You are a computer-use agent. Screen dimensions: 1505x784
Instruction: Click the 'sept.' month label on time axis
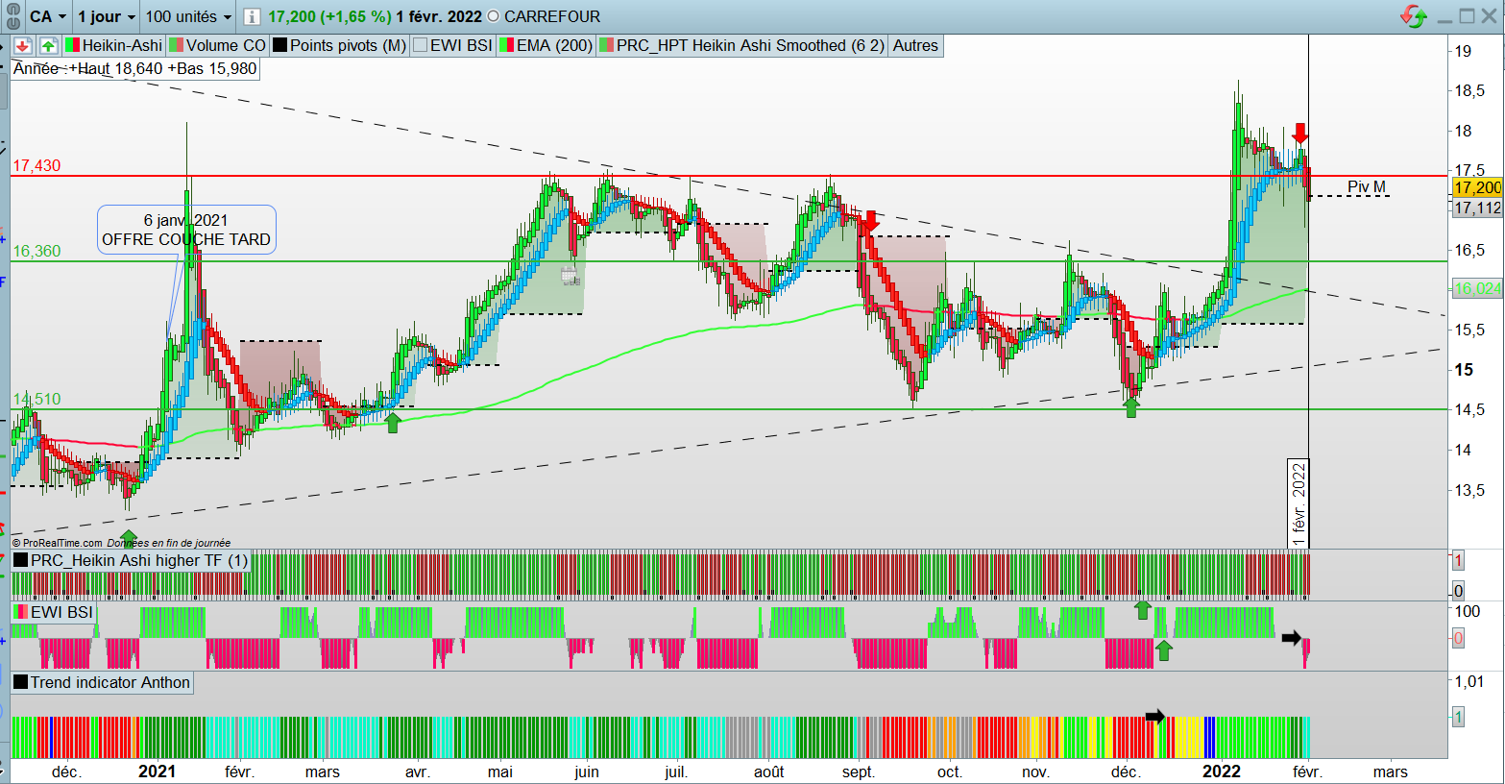(859, 772)
